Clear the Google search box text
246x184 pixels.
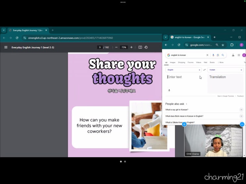pos(207,55)
